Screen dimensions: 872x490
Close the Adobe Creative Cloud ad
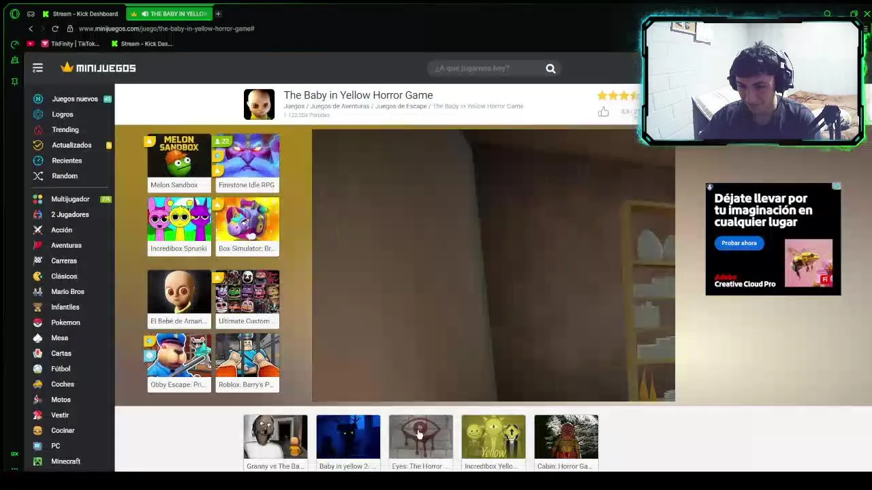(837, 186)
